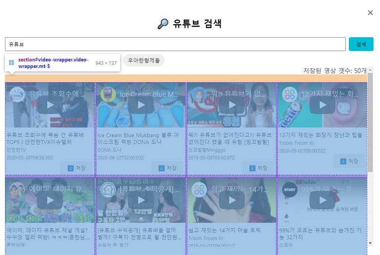Click channel name 안전한TV
The height and width of the screenshot is (255, 380).
[x=16, y=150]
